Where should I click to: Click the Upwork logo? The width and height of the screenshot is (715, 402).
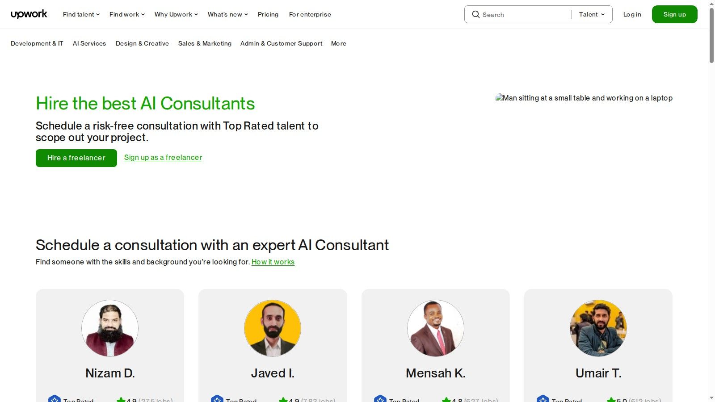[29, 14]
